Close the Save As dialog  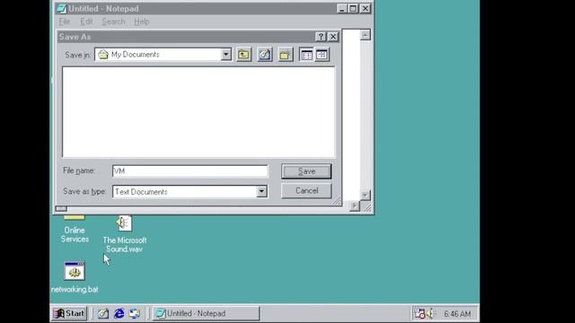333,37
